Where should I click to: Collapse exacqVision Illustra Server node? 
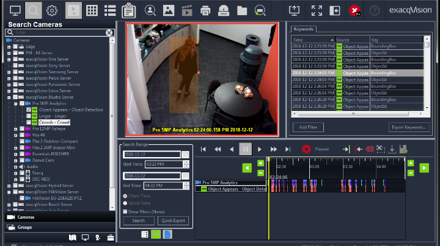click(x=9, y=97)
